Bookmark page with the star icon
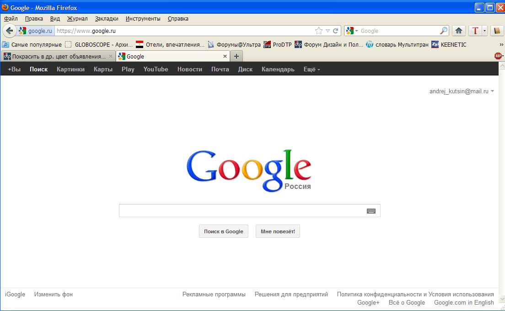505x311 pixels. point(318,31)
